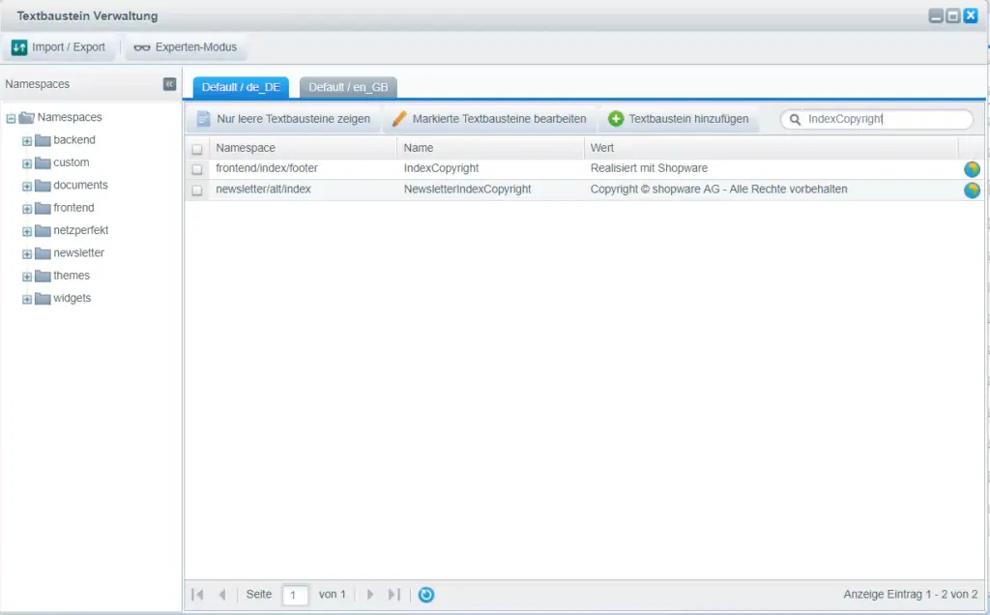Enable Experten-Modus
The height and width of the screenshot is (615, 990).
184,47
